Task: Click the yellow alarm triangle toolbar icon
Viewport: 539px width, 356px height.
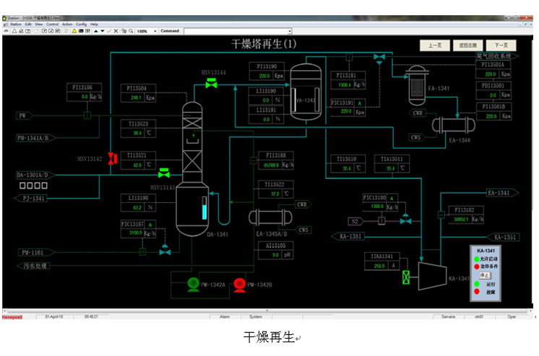Action: click(x=74, y=31)
